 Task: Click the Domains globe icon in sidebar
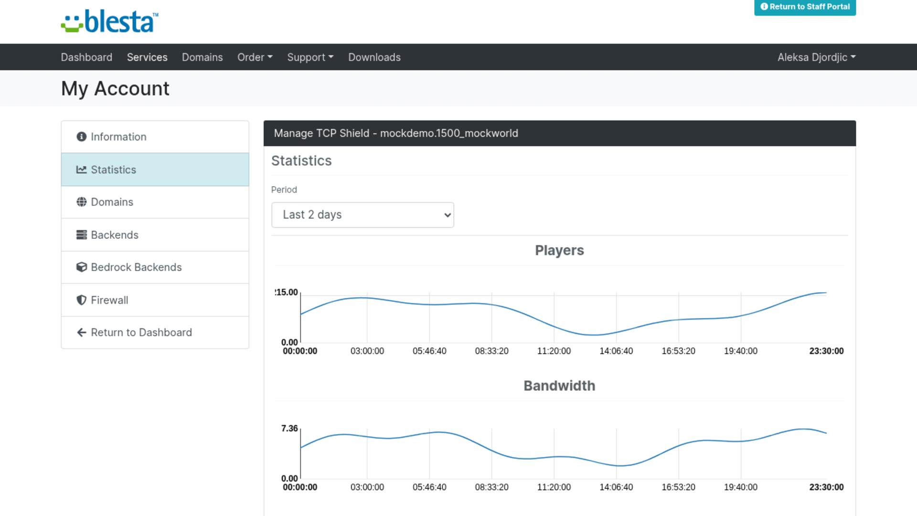(82, 202)
